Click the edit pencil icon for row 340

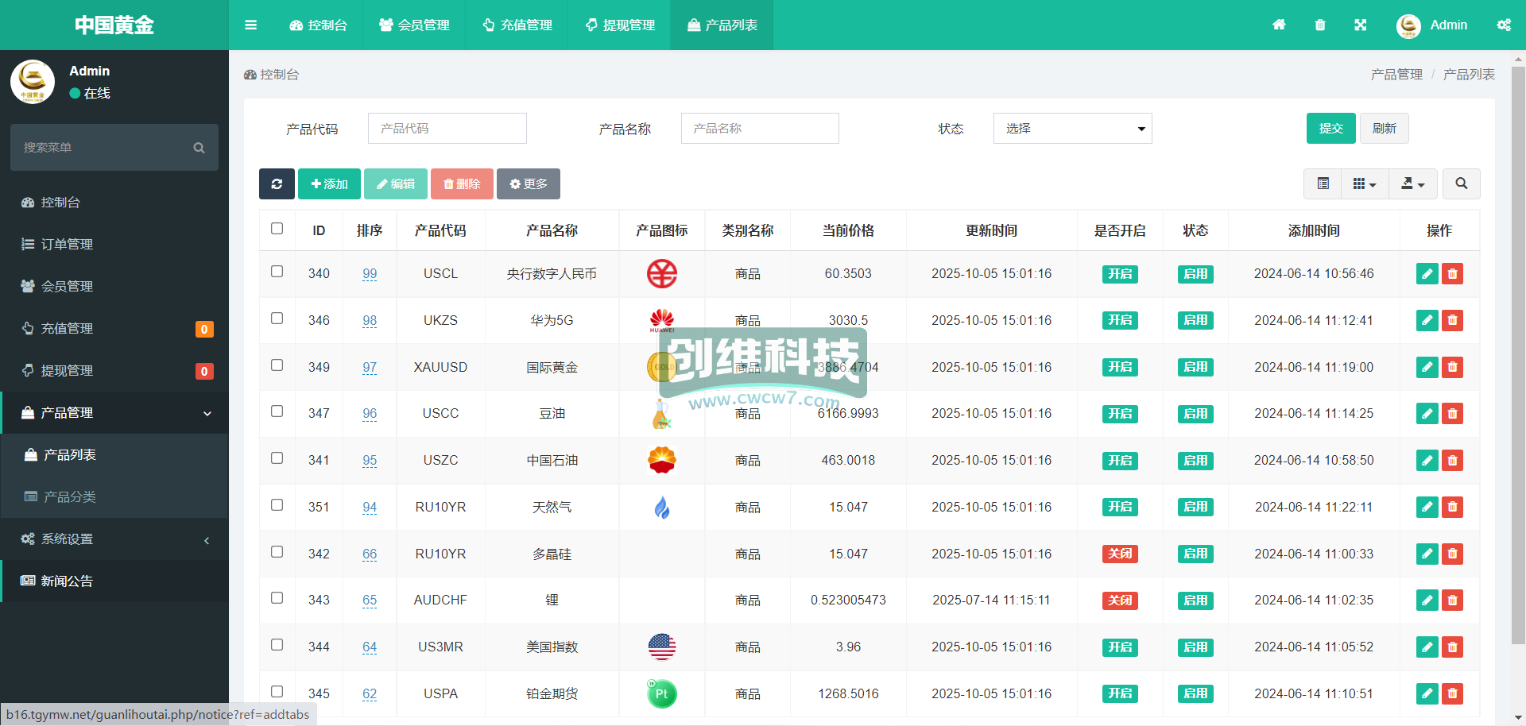(x=1427, y=274)
